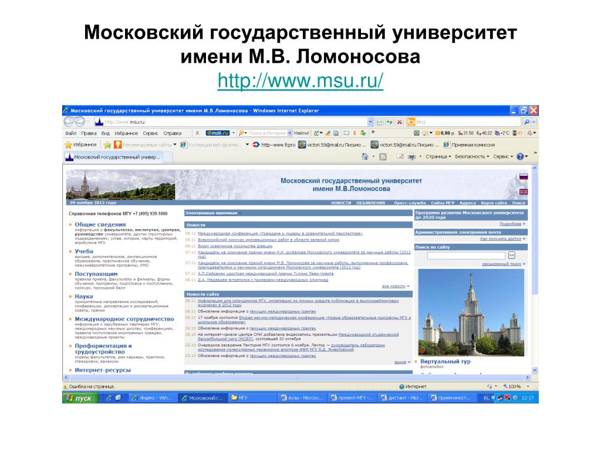Click the weather +2°C indicator
The image size is (601, 451).
502,133
